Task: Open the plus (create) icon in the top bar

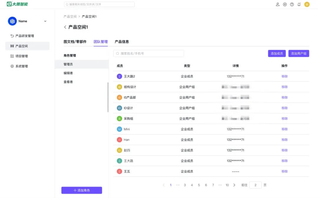Action: (284, 4)
